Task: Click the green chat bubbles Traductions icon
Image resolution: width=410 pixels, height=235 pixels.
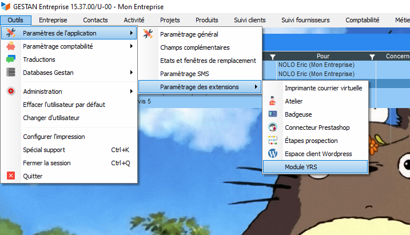Action: coord(10,59)
